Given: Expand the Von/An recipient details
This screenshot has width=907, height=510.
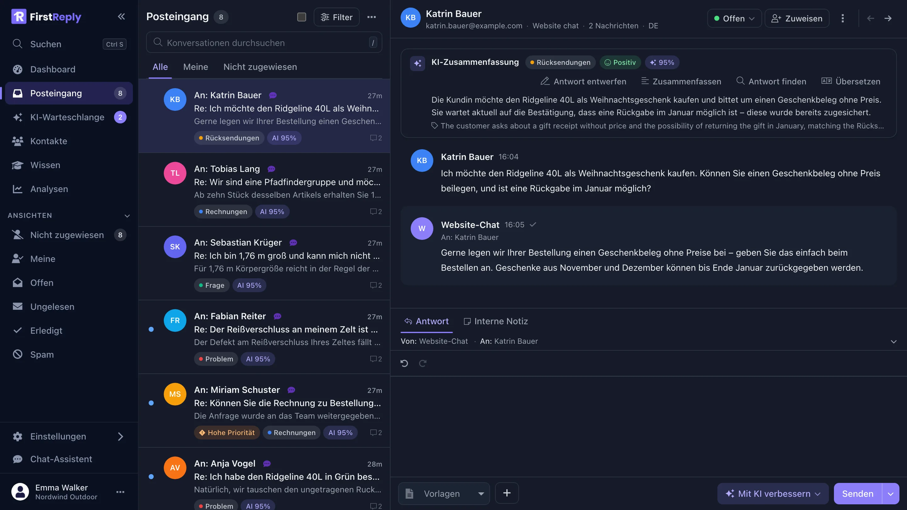Looking at the screenshot, I should [894, 341].
